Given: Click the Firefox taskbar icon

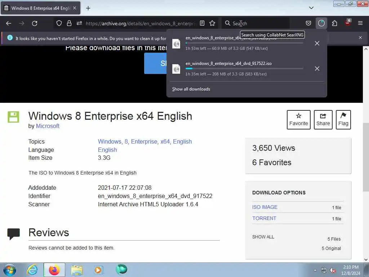Looking at the screenshot, I should (54, 270).
